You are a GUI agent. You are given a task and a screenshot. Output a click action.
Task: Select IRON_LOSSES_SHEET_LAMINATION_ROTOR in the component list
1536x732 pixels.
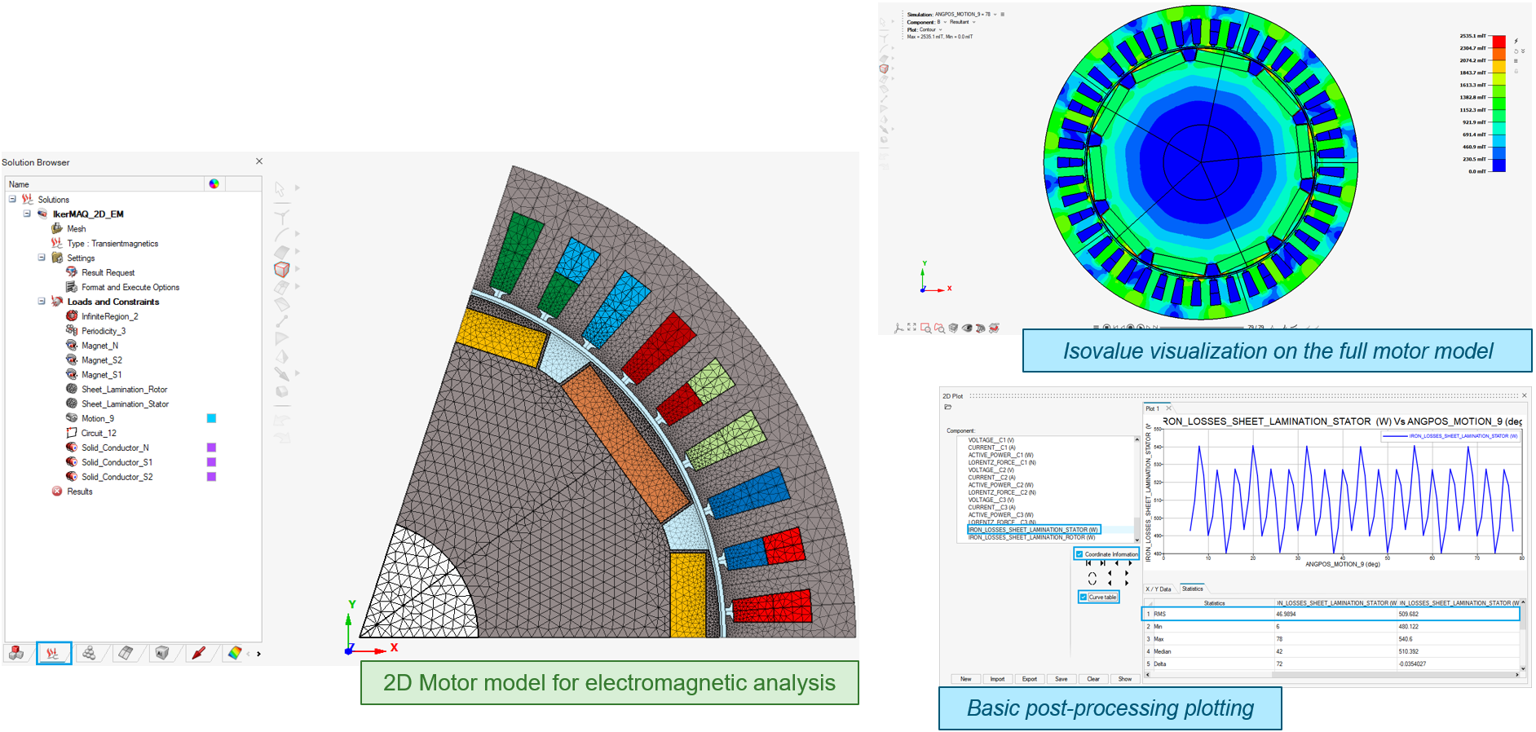pos(1031,538)
